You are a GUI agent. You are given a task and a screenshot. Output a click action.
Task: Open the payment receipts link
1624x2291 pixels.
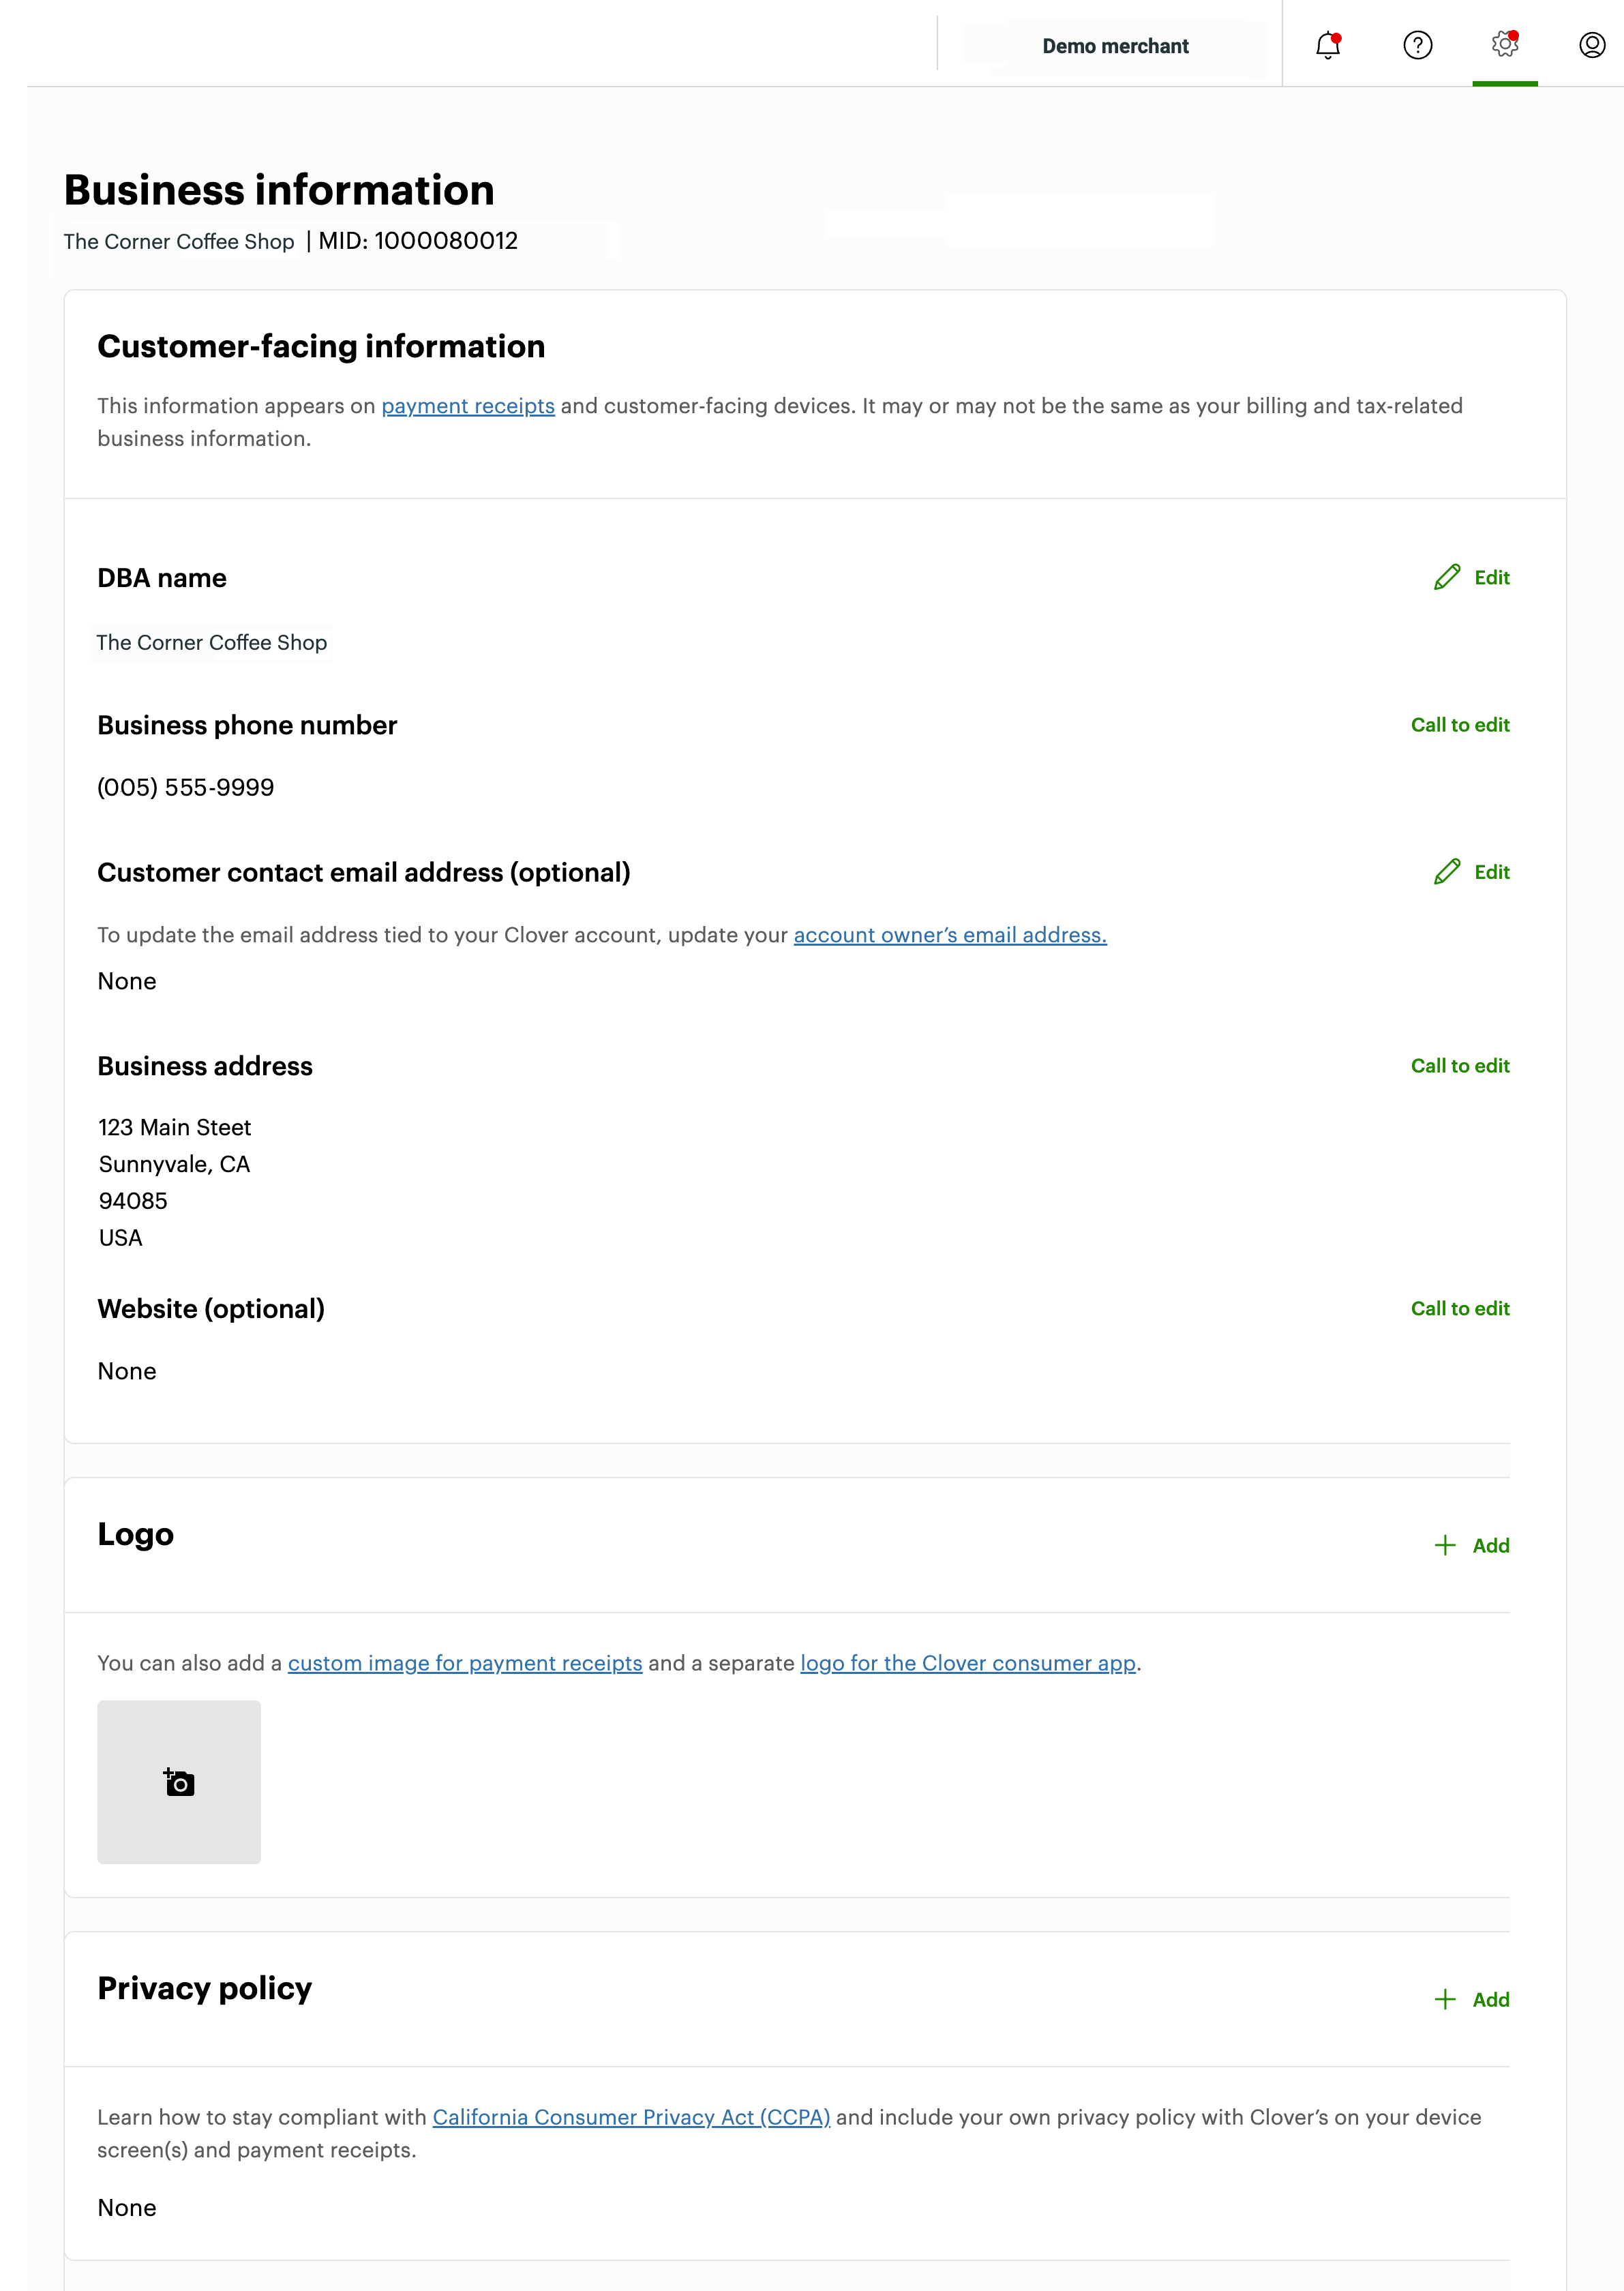467,406
